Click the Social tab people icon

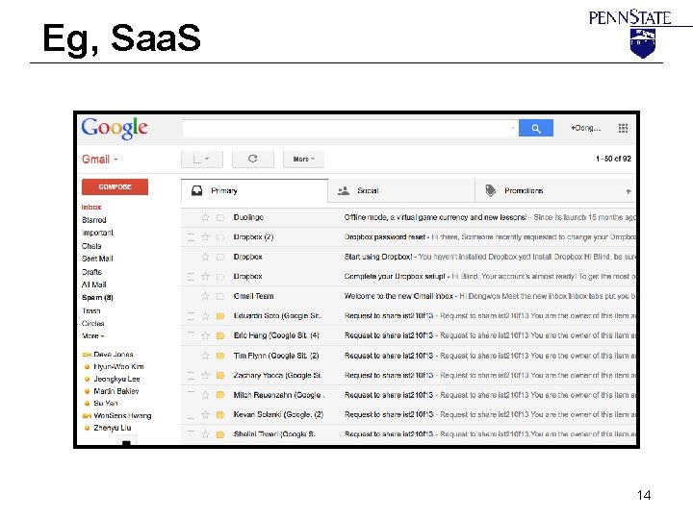[x=344, y=190]
